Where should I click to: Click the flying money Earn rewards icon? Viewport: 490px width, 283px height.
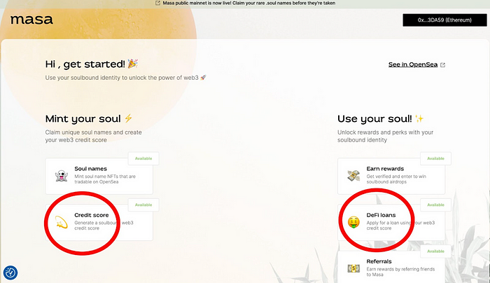(x=353, y=175)
